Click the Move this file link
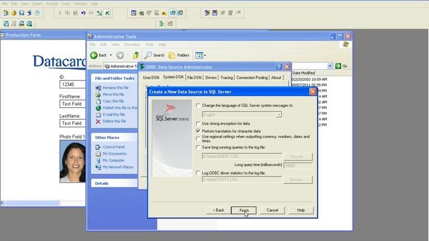Screen dimensions: 429x241 [x=113, y=94]
